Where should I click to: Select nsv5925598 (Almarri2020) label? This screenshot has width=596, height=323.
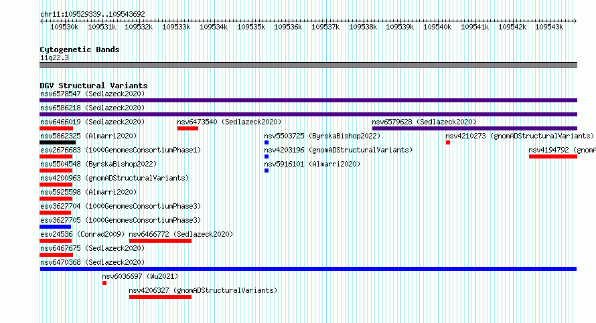tap(88, 192)
